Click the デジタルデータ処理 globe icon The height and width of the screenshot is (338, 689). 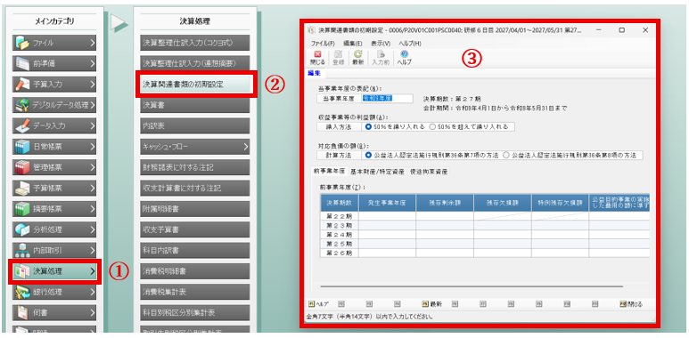pyautogui.click(x=22, y=105)
